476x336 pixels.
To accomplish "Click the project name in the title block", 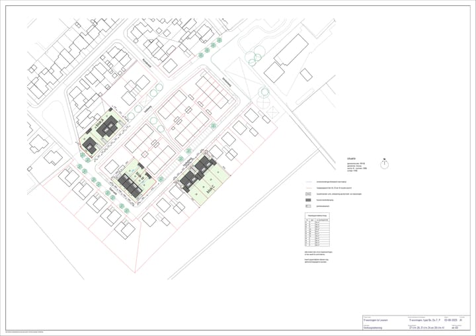I will [374, 319].
